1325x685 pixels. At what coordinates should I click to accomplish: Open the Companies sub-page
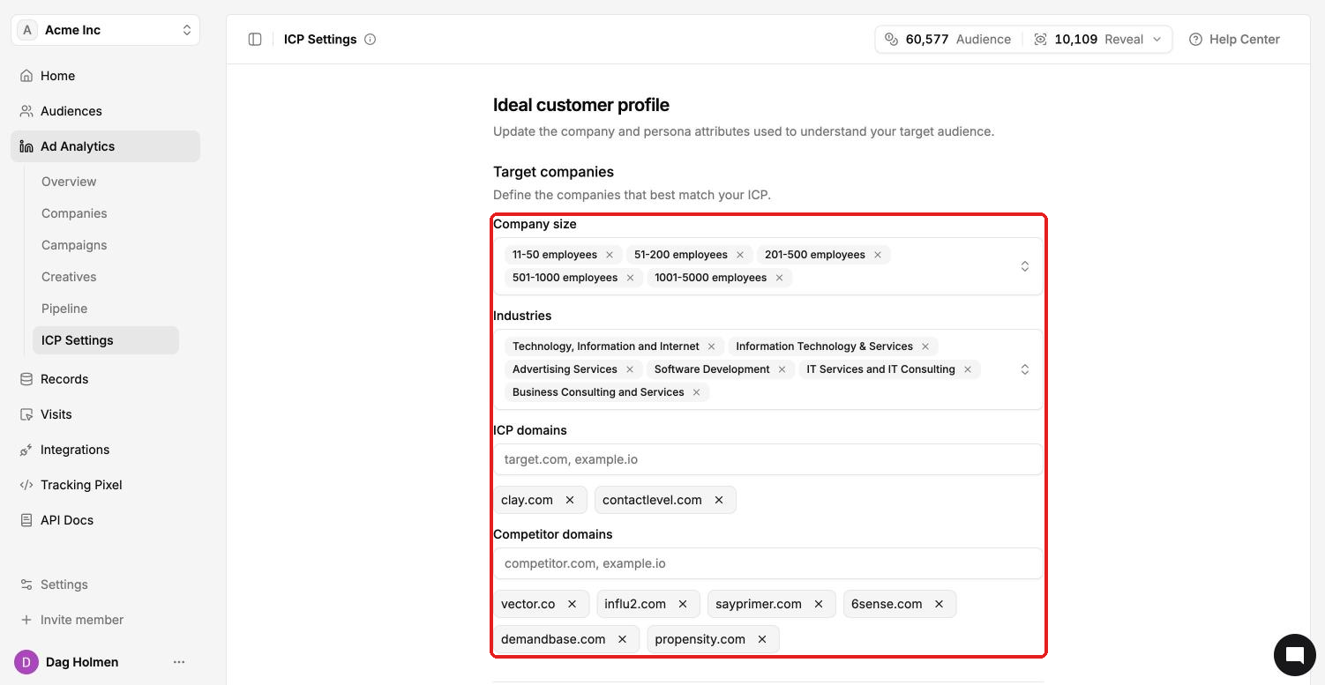pyautogui.click(x=106, y=213)
